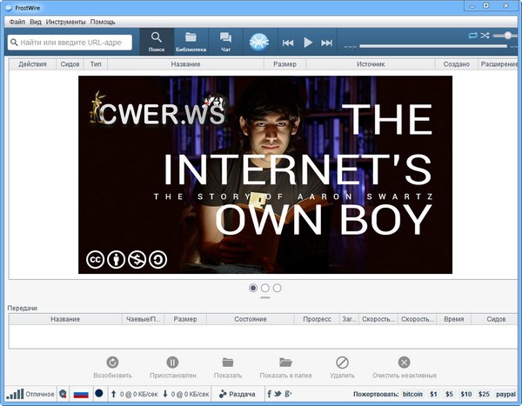Open the Помощь menu
Image resolution: width=522 pixels, height=406 pixels.
click(x=103, y=20)
